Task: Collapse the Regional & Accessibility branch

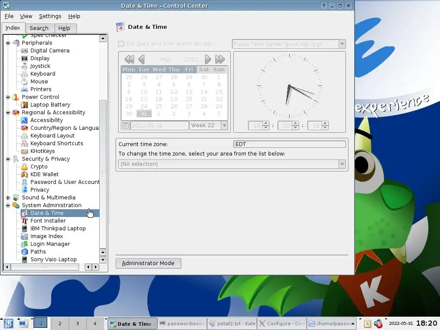Action: tap(8, 113)
